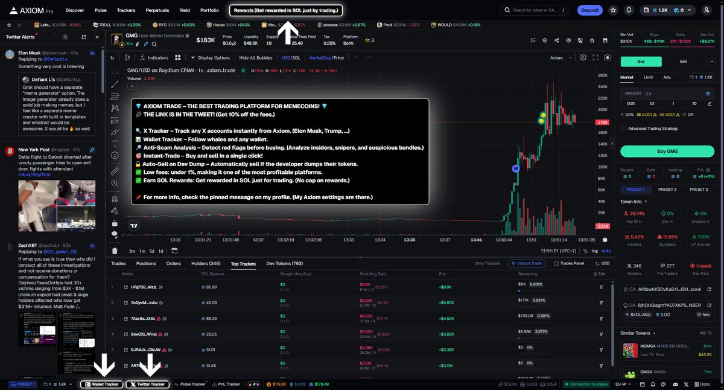Open the Wallet Tracker

(102, 384)
